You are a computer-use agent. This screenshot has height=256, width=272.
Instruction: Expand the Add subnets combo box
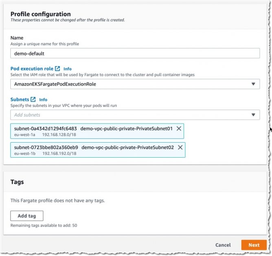[135, 115]
